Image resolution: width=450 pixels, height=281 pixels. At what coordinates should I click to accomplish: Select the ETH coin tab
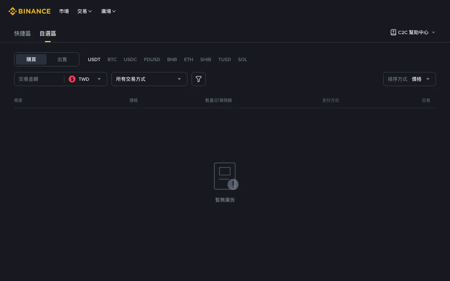click(189, 59)
